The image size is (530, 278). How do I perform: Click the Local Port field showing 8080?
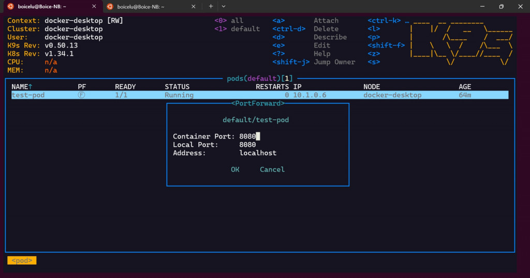click(x=247, y=144)
